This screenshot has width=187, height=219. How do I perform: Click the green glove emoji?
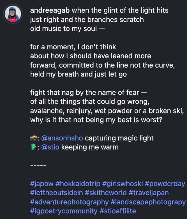[34, 147]
